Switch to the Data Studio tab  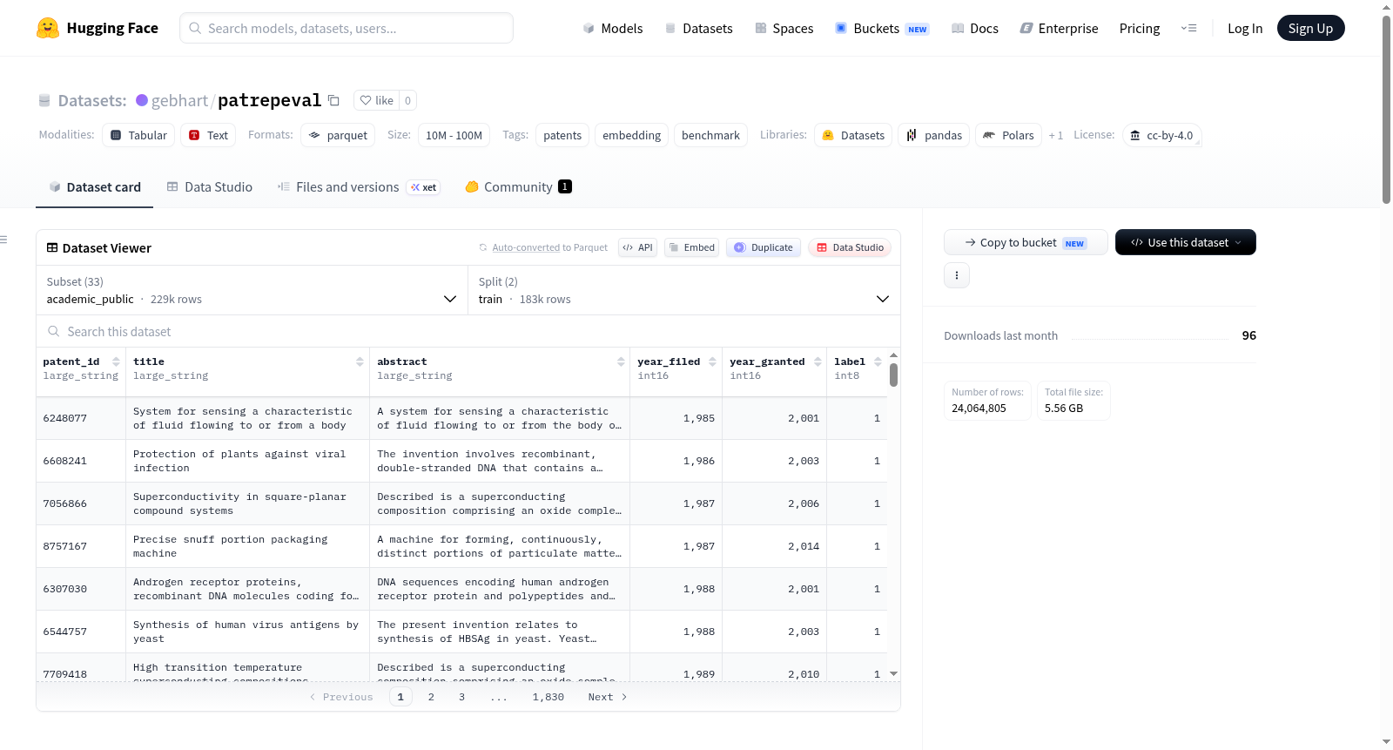[x=210, y=186]
